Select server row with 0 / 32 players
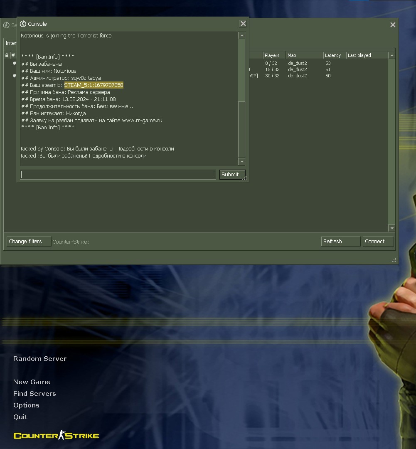The width and height of the screenshot is (416, 449). click(318, 63)
